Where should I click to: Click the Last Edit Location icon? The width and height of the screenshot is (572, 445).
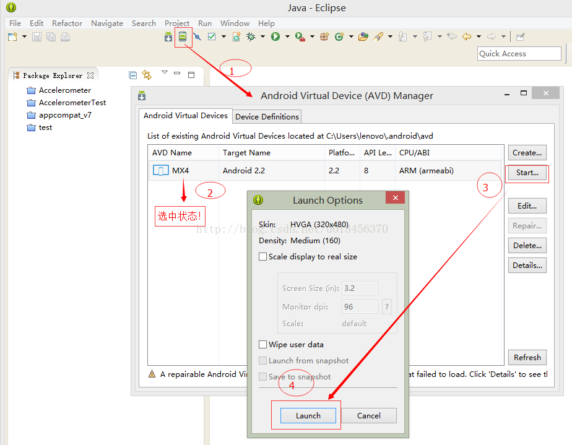pos(452,37)
